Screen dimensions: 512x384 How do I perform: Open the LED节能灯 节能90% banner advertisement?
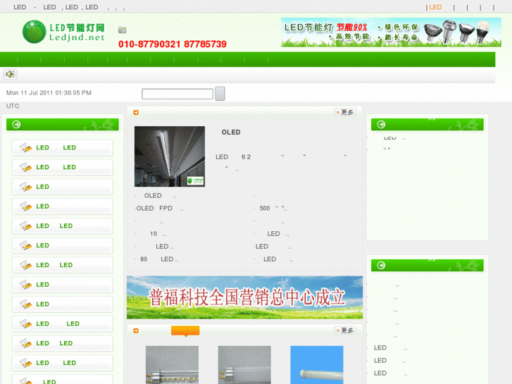391,32
